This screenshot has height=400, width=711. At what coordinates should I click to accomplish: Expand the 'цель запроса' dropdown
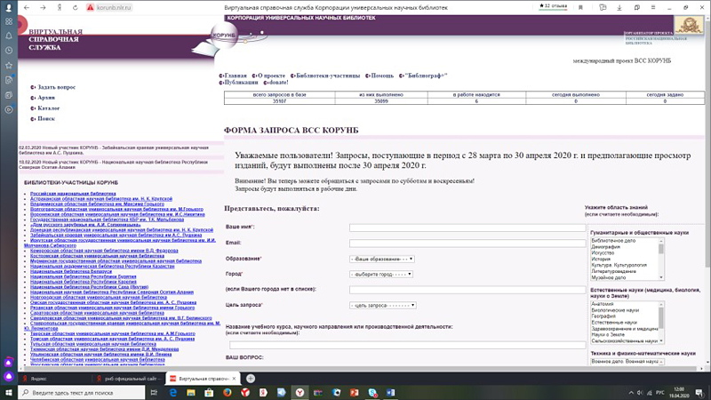[381, 305]
